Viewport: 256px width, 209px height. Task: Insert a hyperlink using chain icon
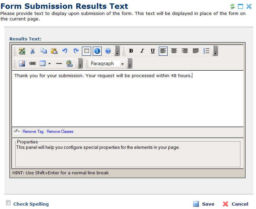(33, 63)
